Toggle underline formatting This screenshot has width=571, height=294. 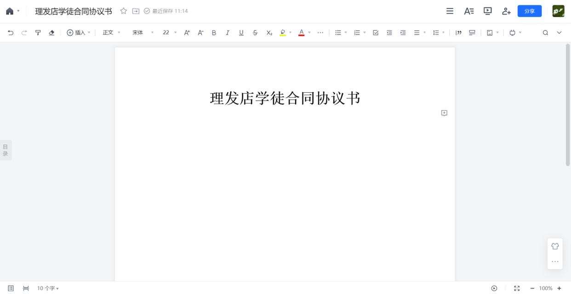point(241,33)
